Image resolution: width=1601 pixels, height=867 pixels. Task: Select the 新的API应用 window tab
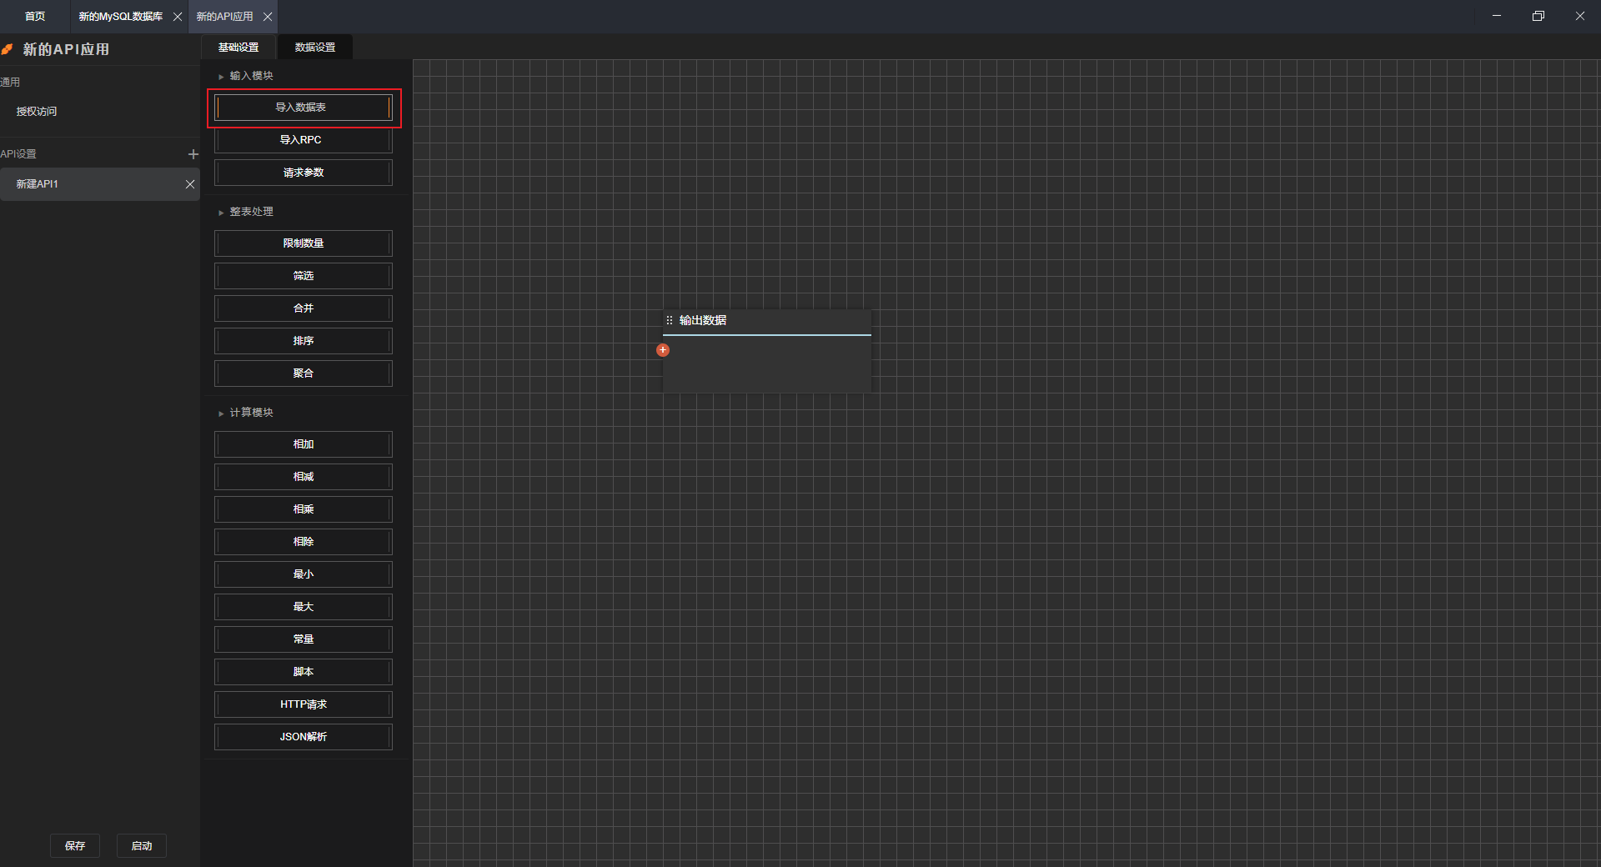[225, 17]
